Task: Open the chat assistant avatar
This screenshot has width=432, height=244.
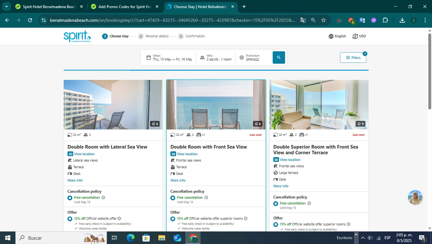Action: (x=415, y=197)
